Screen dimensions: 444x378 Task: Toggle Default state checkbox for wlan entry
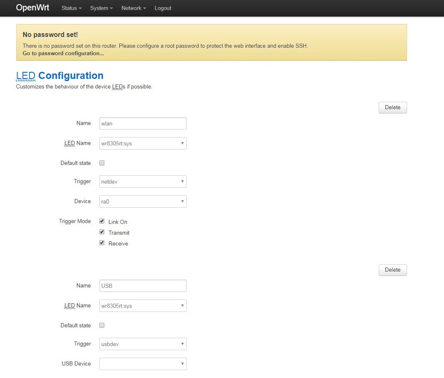(102, 163)
